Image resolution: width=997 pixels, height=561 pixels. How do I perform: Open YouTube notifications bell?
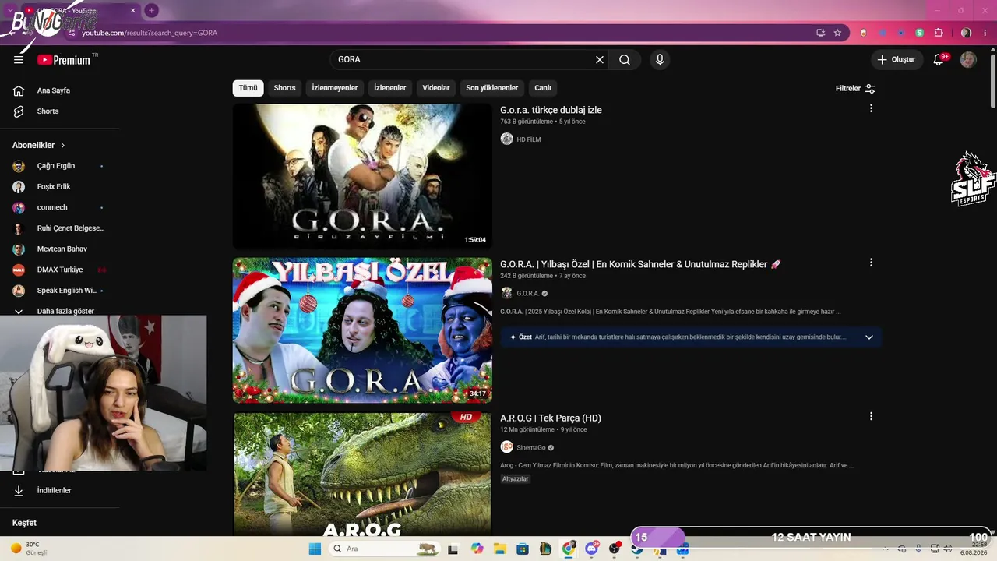939,60
